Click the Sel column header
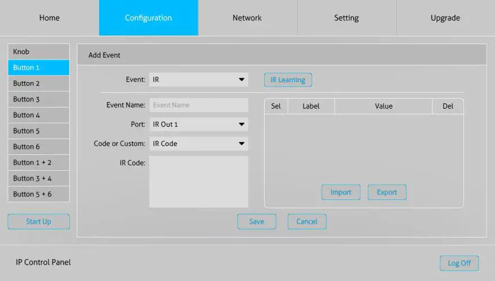495x281 pixels. (276, 106)
